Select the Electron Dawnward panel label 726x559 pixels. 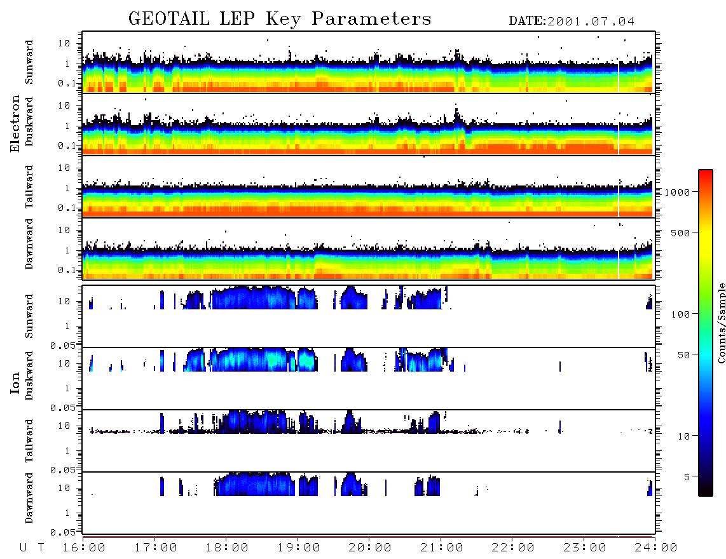[x=29, y=244]
